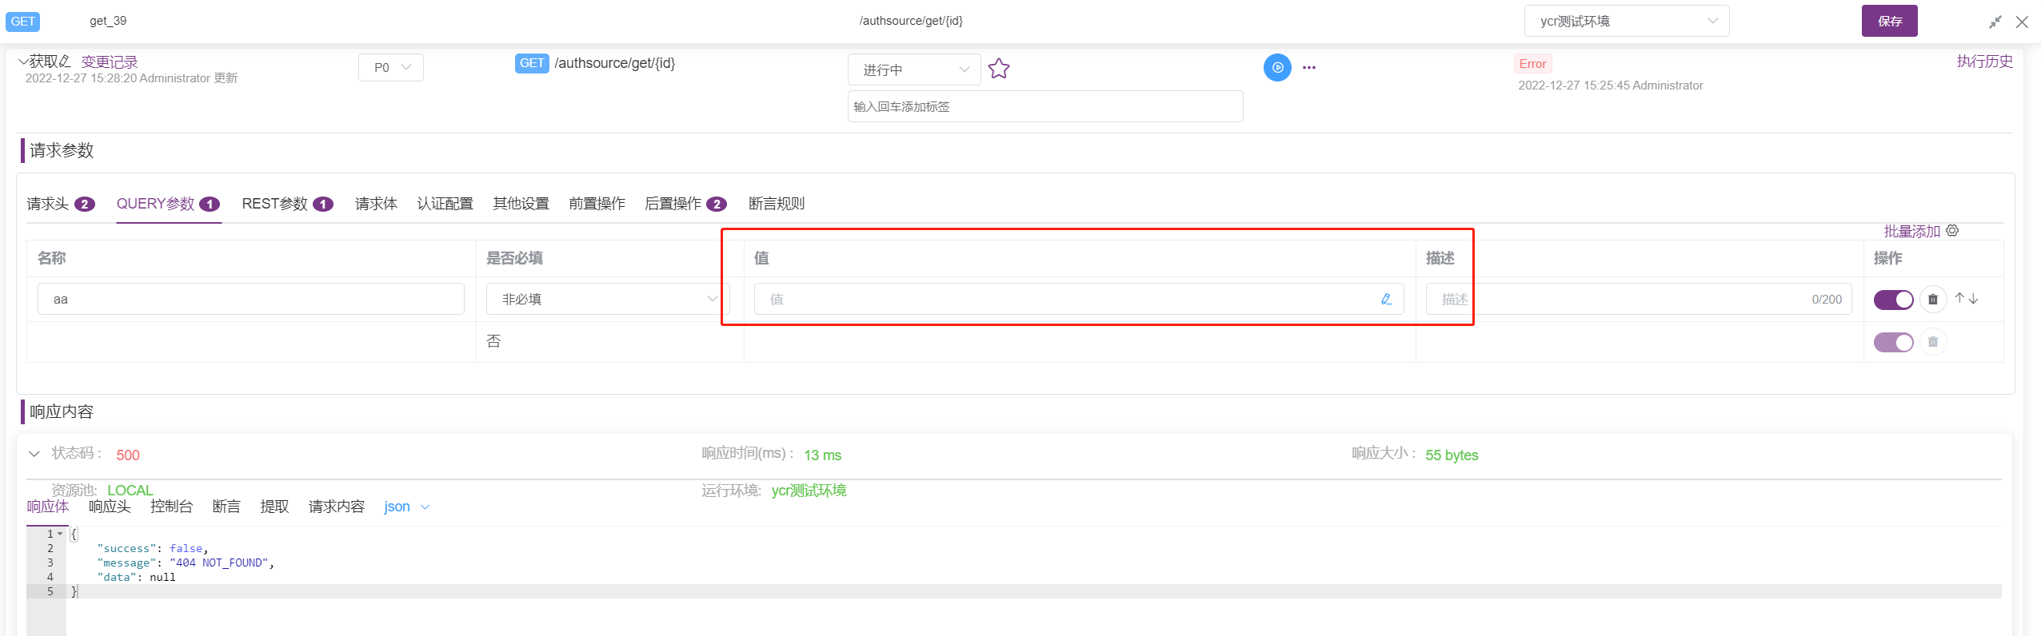Click the get_39 name at top
The width and height of the screenshot is (2041, 636).
pos(108,21)
